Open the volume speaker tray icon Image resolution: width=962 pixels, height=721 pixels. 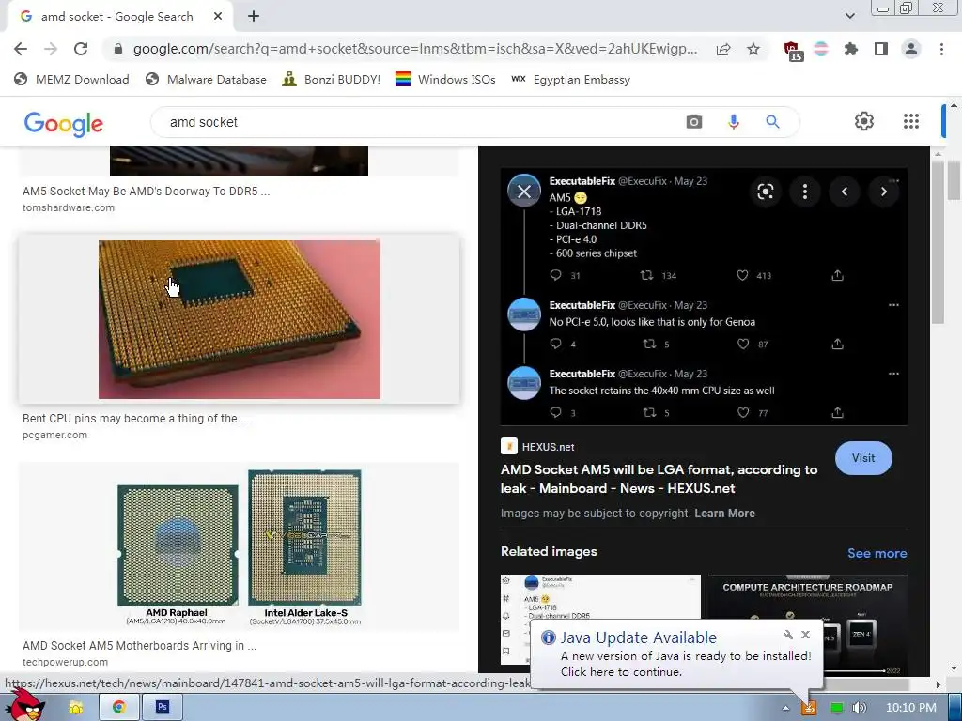coord(860,708)
